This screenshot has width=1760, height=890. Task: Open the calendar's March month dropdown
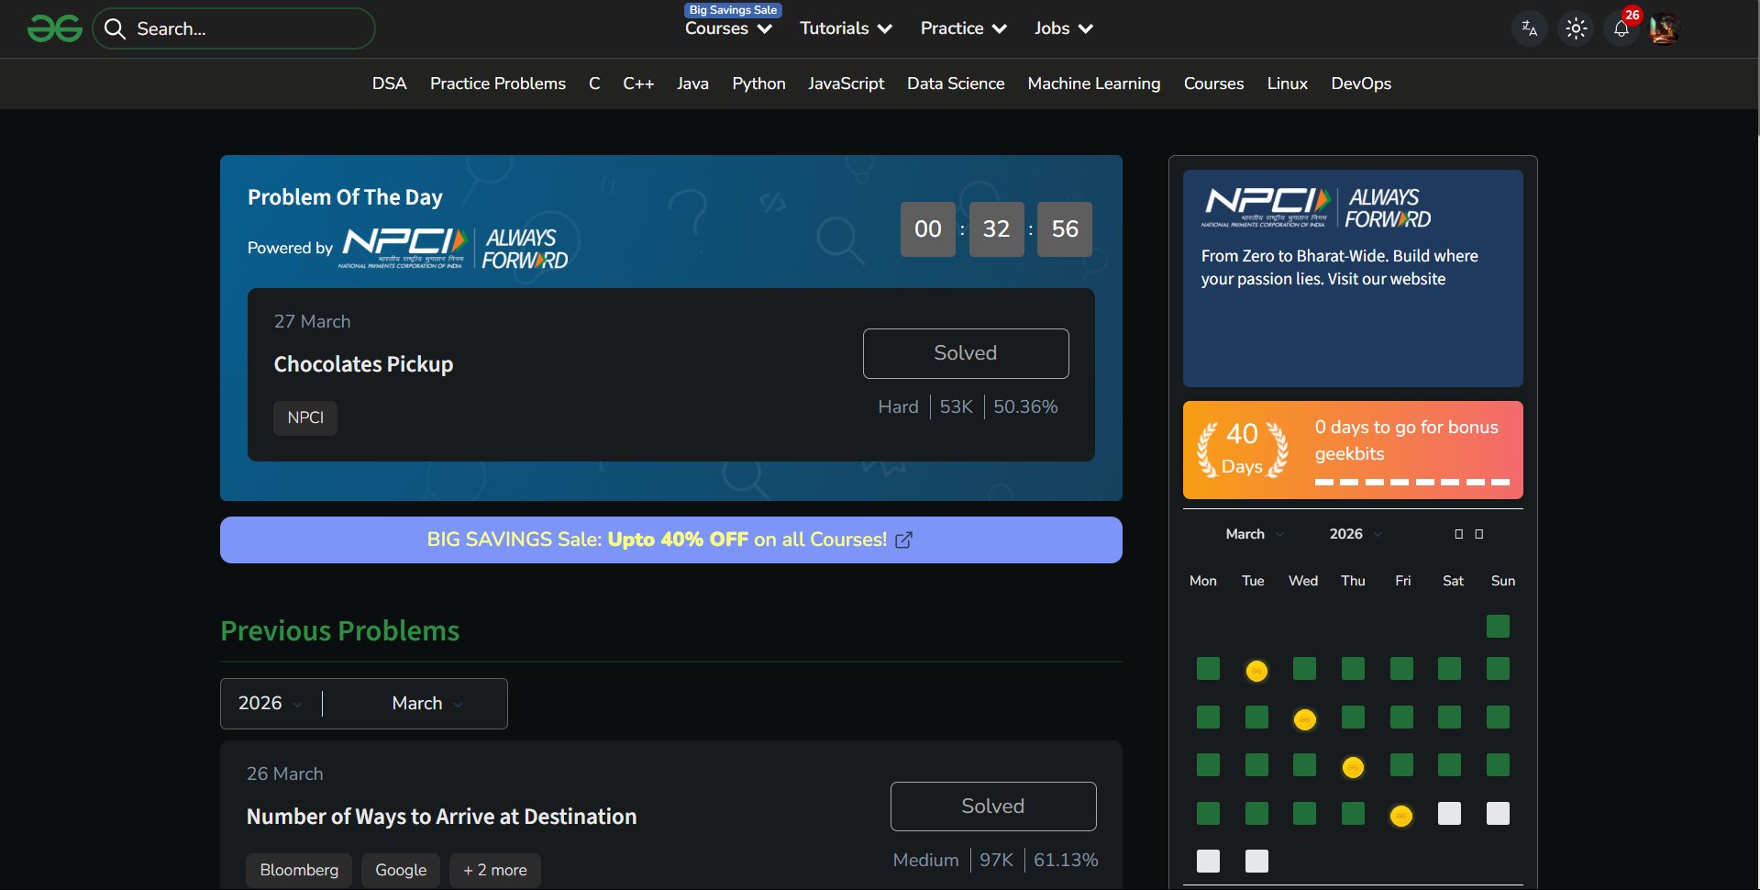click(x=1255, y=534)
